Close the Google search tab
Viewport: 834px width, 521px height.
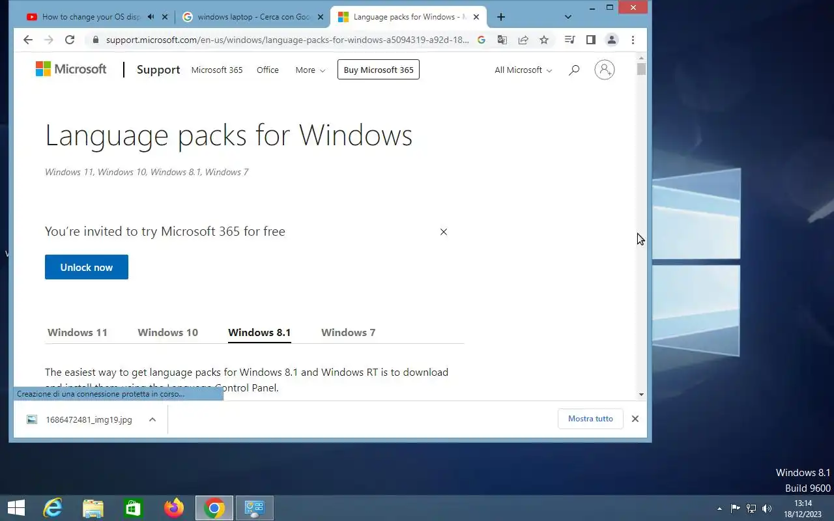tap(321, 17)
